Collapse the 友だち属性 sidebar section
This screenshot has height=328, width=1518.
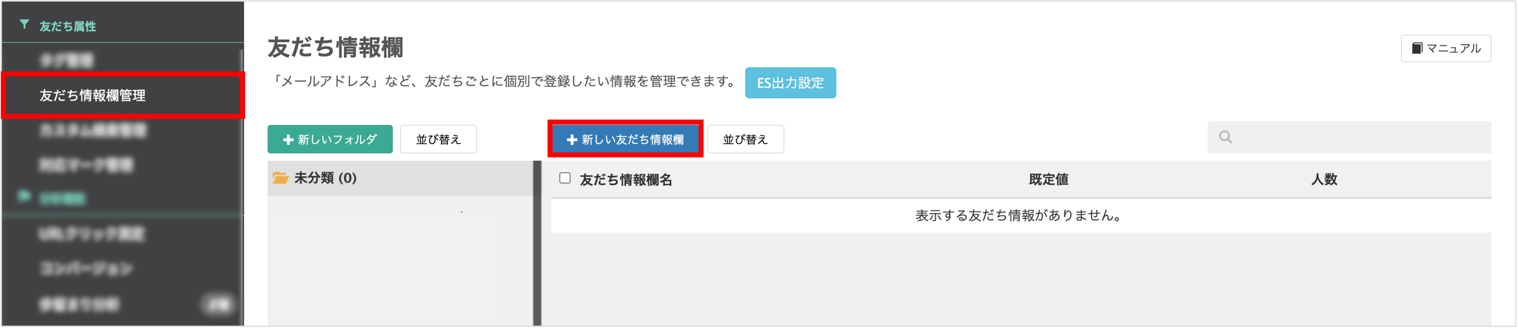(68, 26)
